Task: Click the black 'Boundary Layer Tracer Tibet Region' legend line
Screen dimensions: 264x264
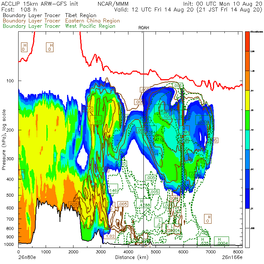Action: (x=50, y=15)
